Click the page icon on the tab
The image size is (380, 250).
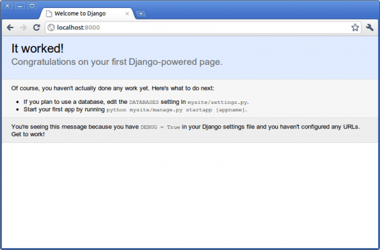48,13
